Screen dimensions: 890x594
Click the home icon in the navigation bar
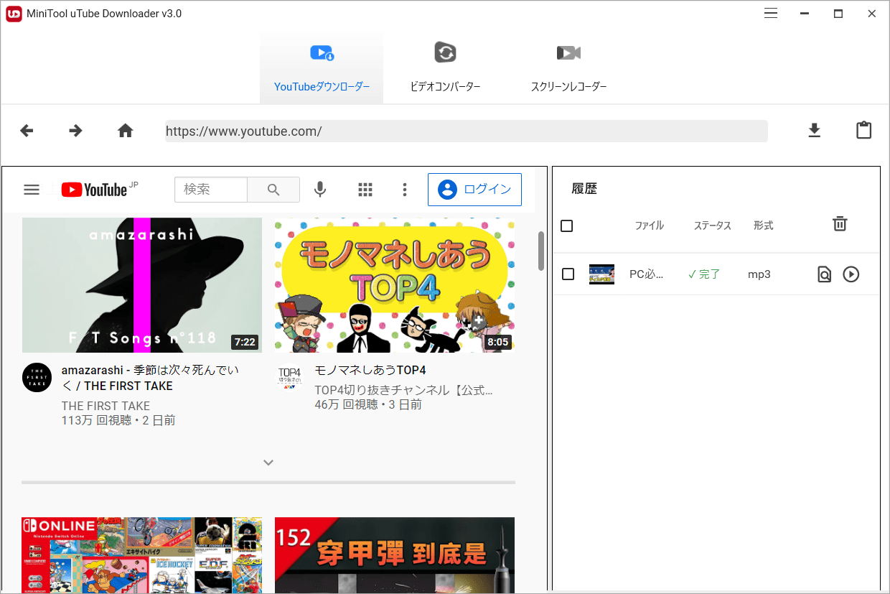click(125, 131)
